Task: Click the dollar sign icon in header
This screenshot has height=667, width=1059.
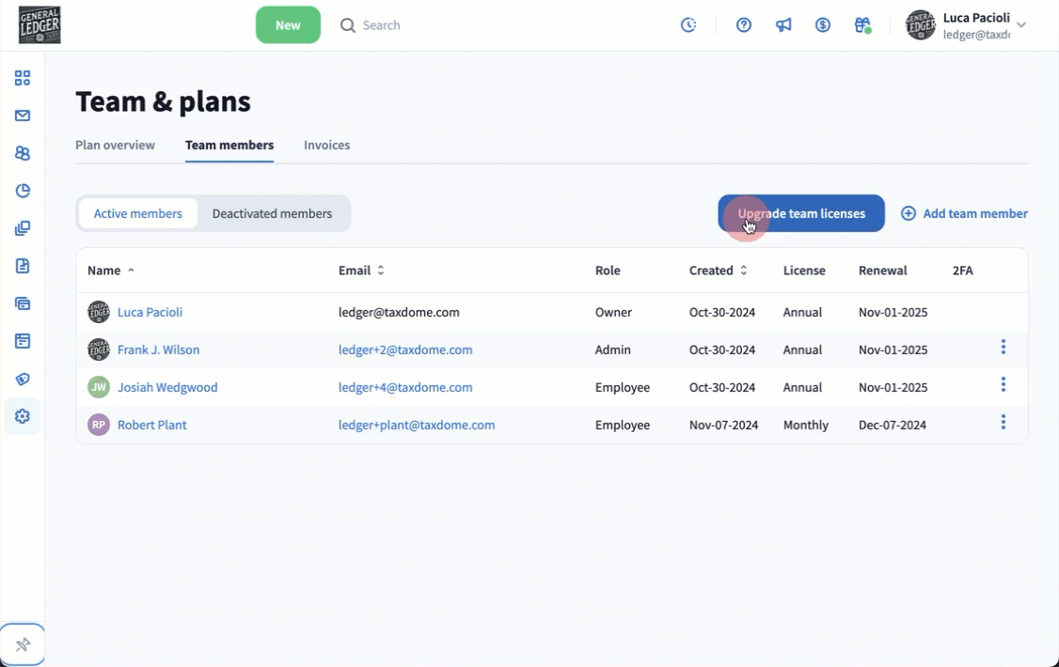Action: [823, 25]
